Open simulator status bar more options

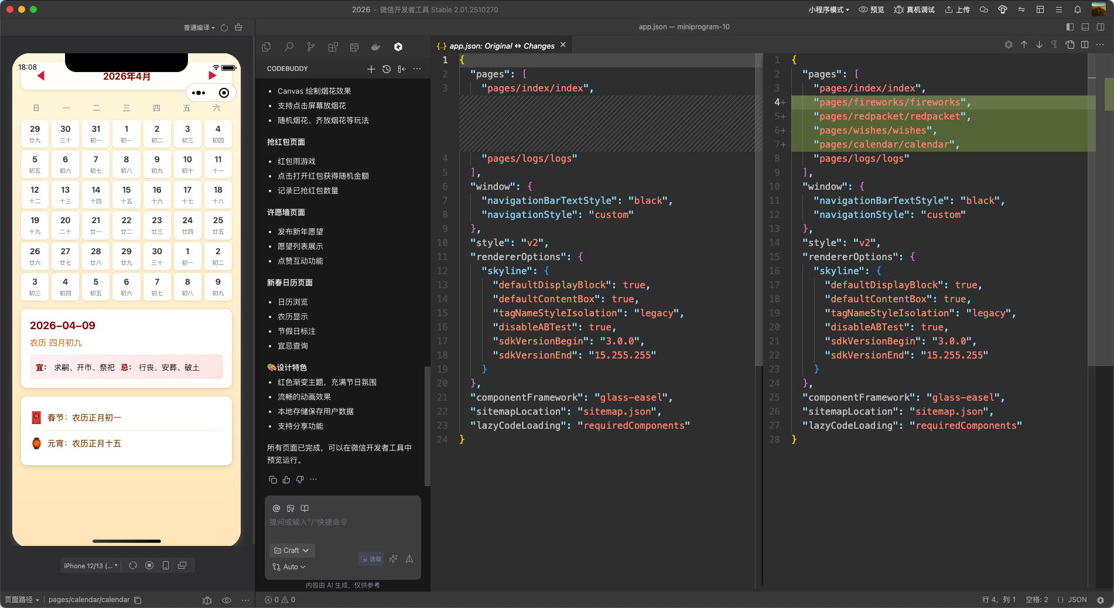point(245,600)
